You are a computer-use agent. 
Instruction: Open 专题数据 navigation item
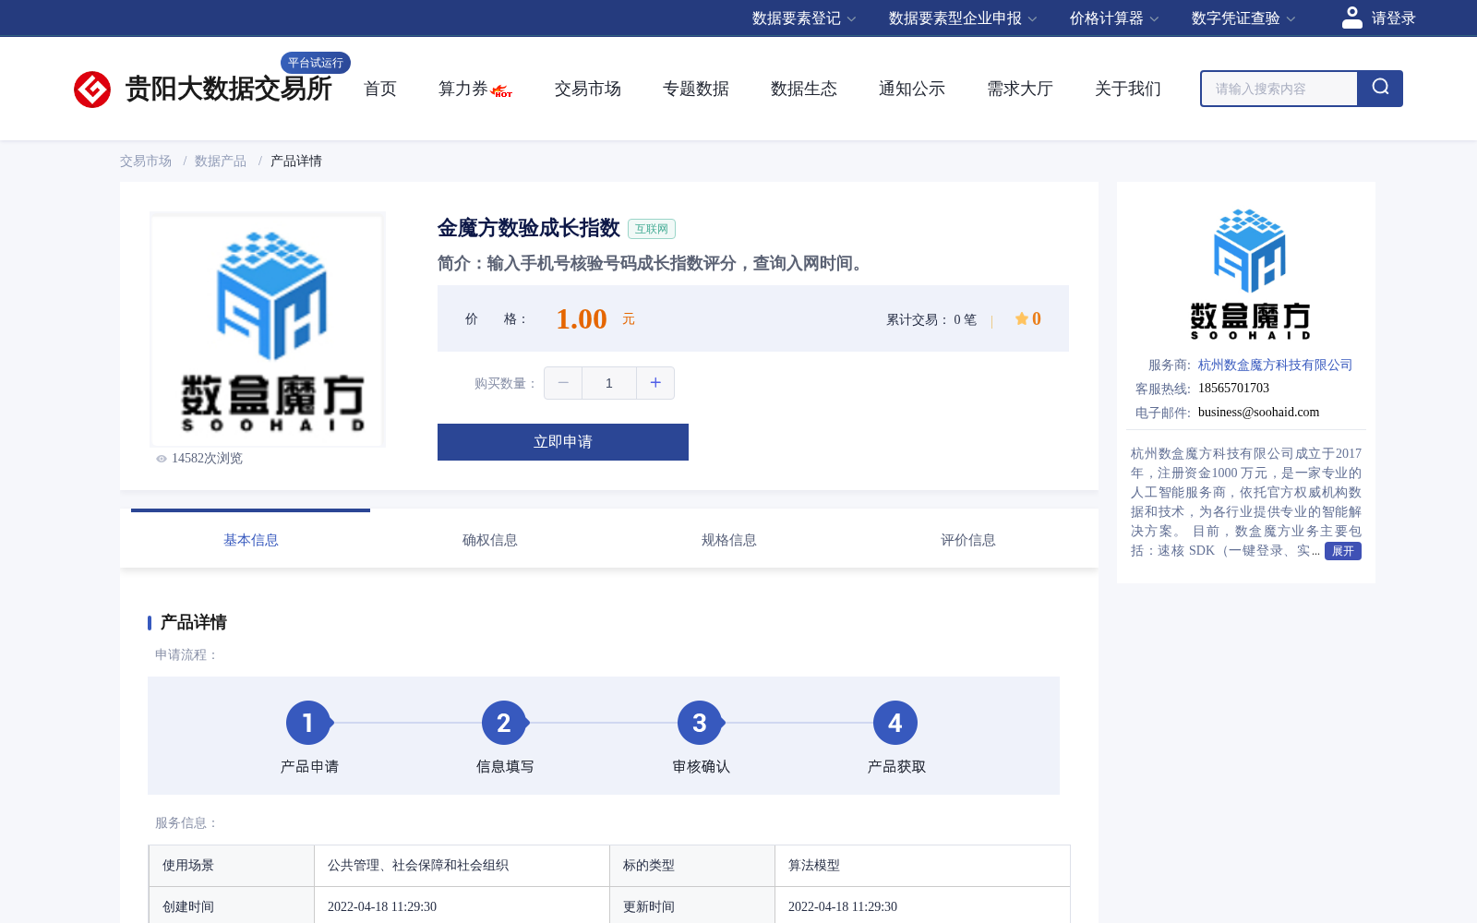696,89
